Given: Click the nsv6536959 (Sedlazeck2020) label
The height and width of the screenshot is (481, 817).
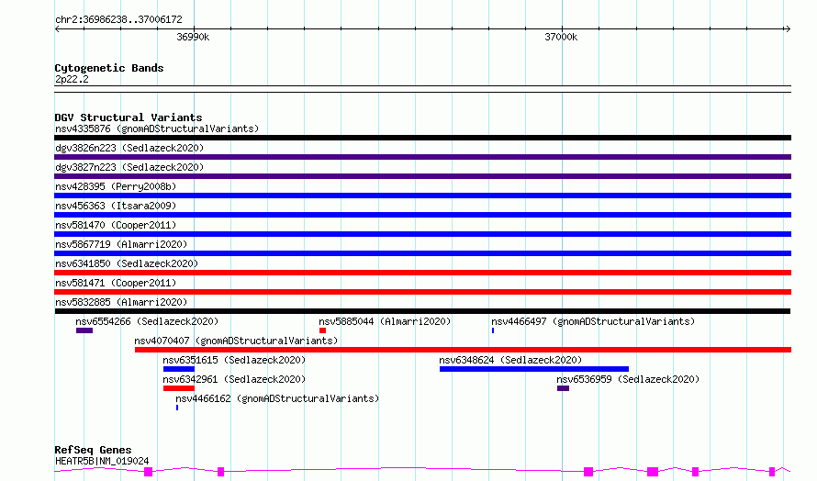Looking at the screenshot, I should (x=628, y=379).
